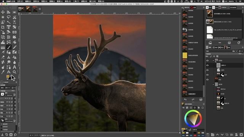This screenshot has width=244, height=137.
Task: Open the Edit menu
Action: [x=28, y=1]
